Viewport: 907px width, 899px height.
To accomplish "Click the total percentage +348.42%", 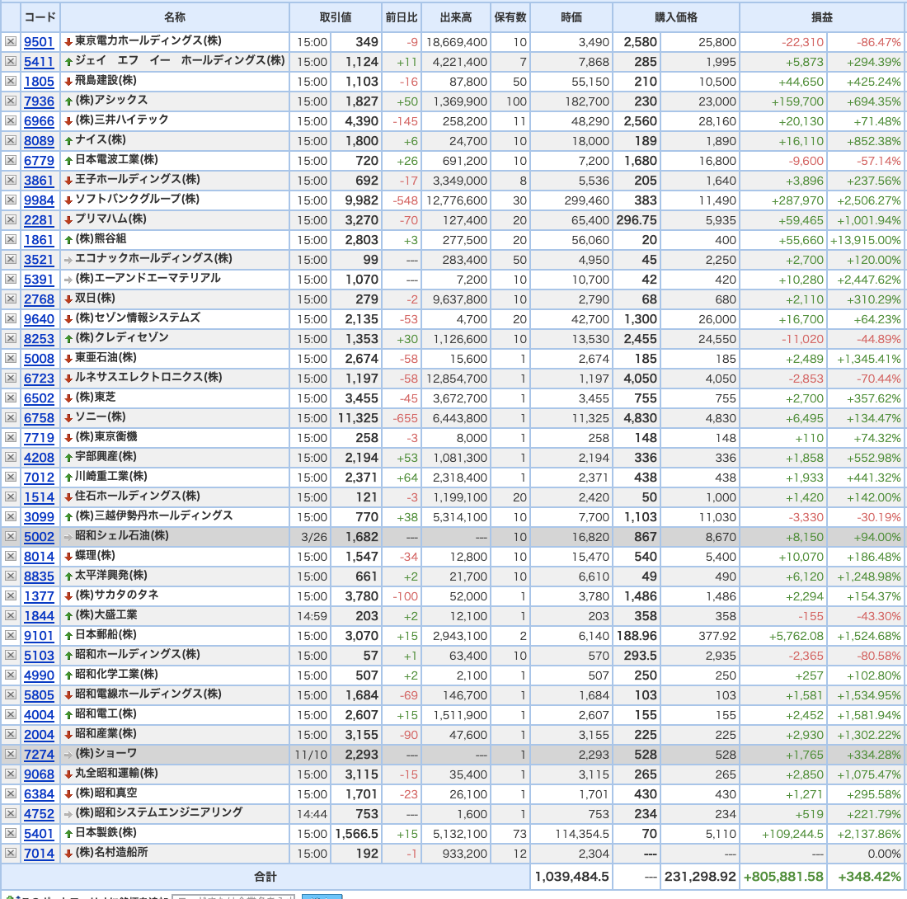I will tap(869, 877).
